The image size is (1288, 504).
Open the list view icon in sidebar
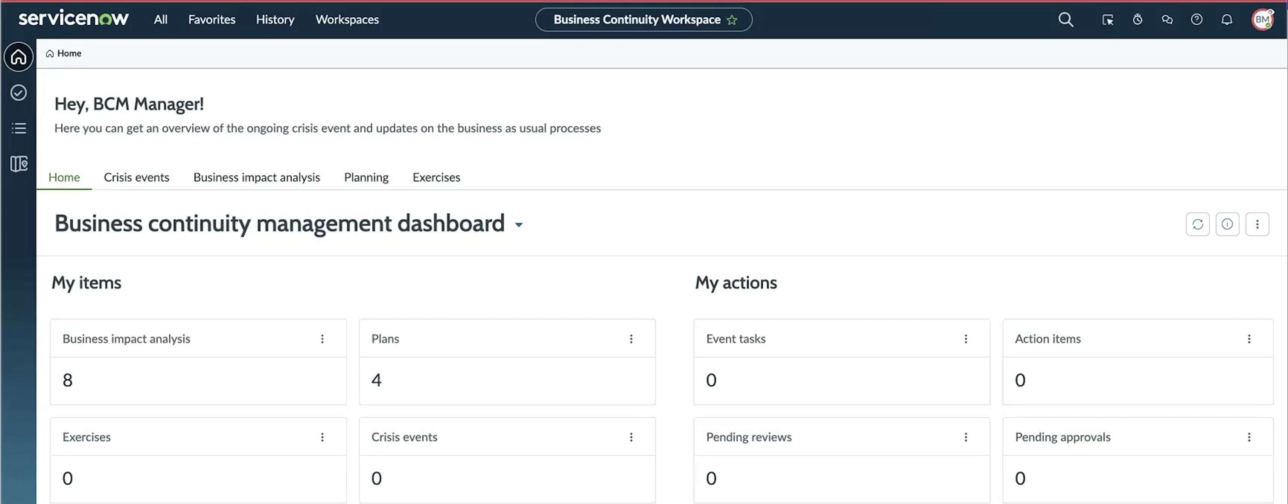point(19,128)
